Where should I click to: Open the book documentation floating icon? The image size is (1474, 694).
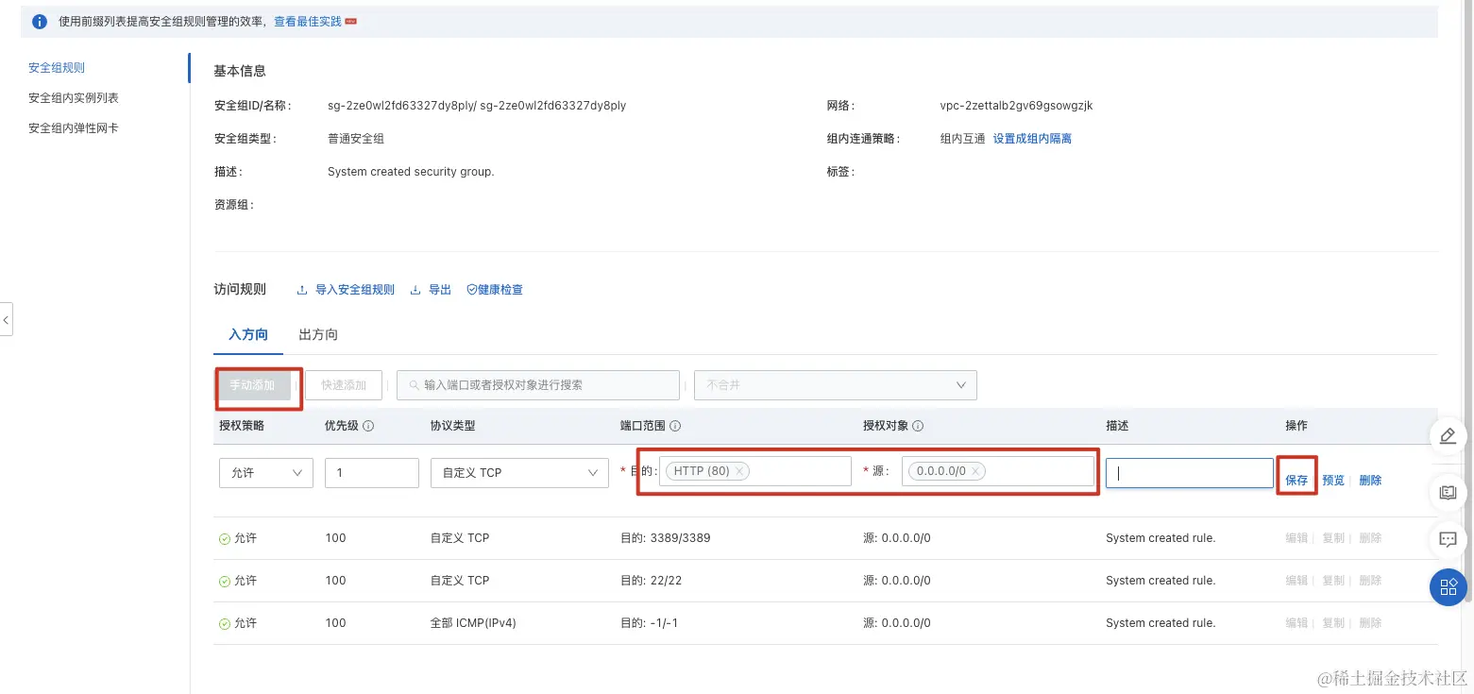click(1448, 492)
